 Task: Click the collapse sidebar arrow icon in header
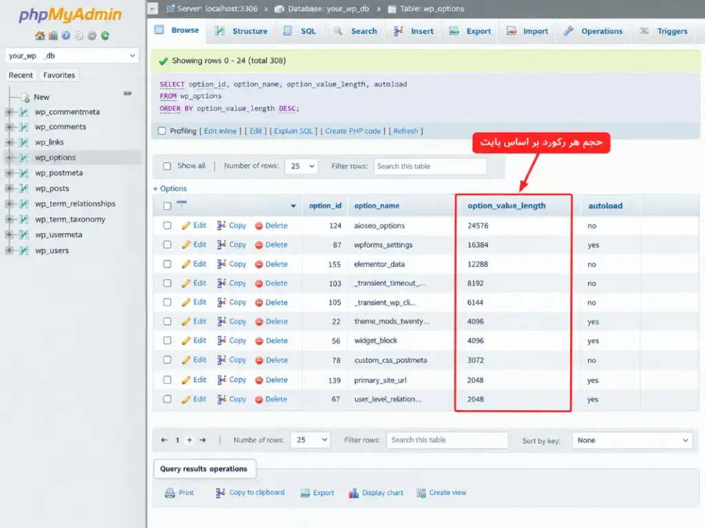[153, 8]
